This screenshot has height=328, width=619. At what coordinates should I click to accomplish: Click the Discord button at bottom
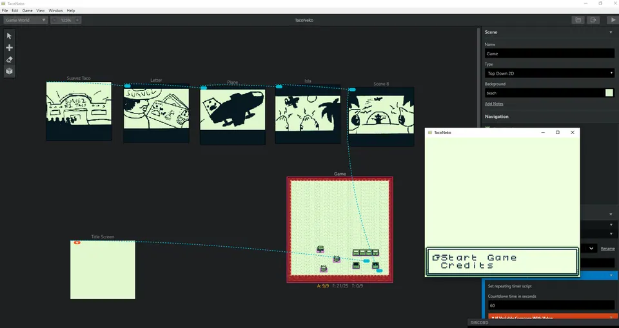coord(479,322)
